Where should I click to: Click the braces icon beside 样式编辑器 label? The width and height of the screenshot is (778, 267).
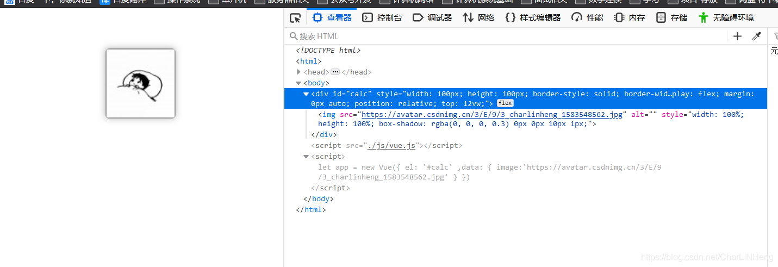pyautogui.click(x=510, y=18)
